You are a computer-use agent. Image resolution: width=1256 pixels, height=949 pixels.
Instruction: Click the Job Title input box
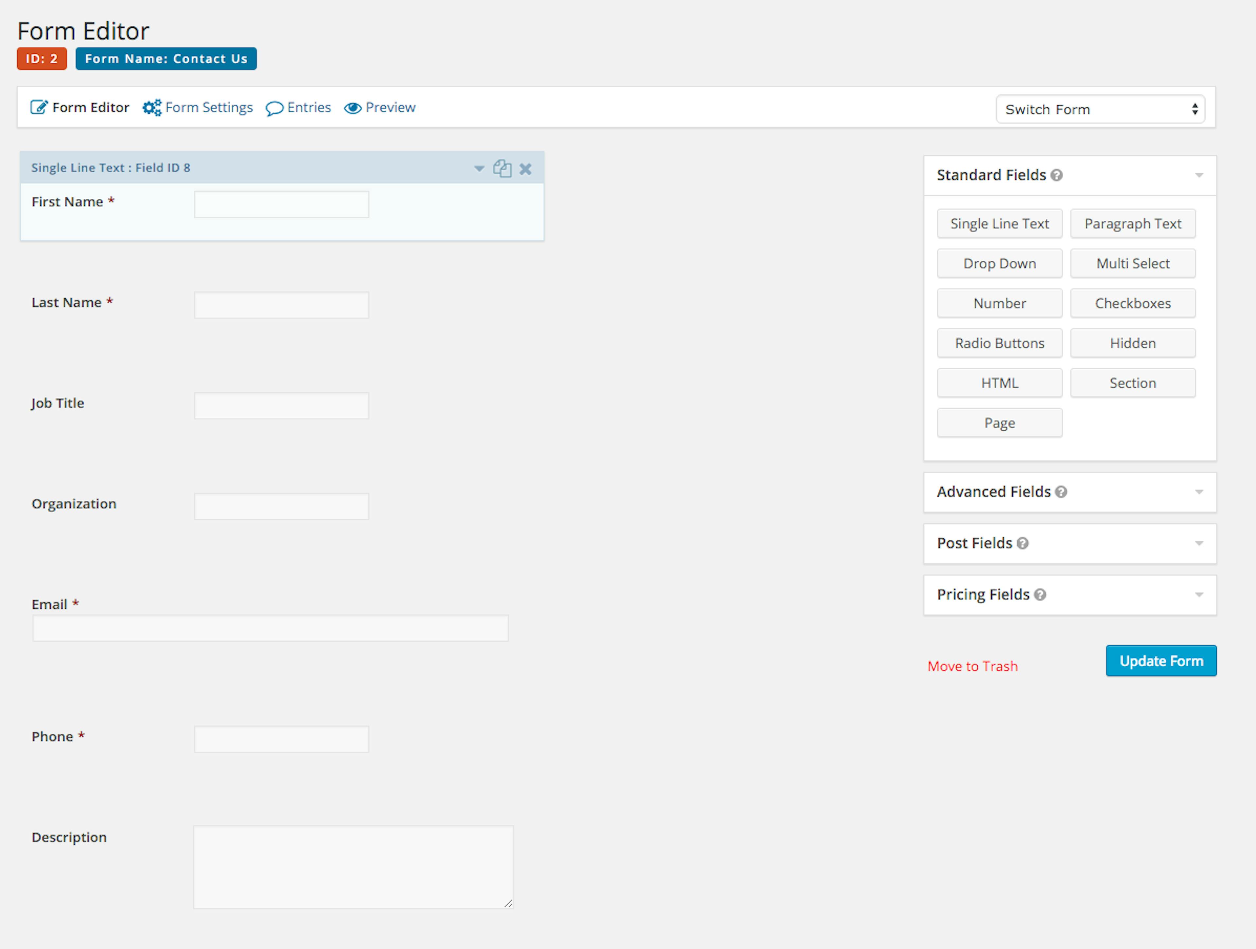282,406
